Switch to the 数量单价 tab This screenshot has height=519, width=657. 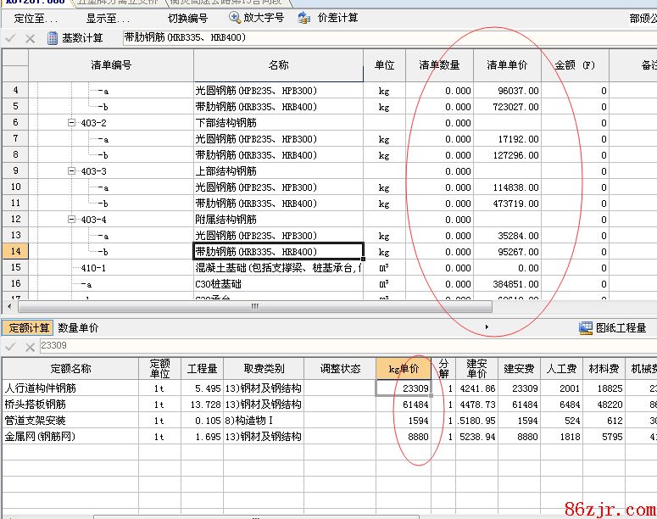(x=78, y=327)
